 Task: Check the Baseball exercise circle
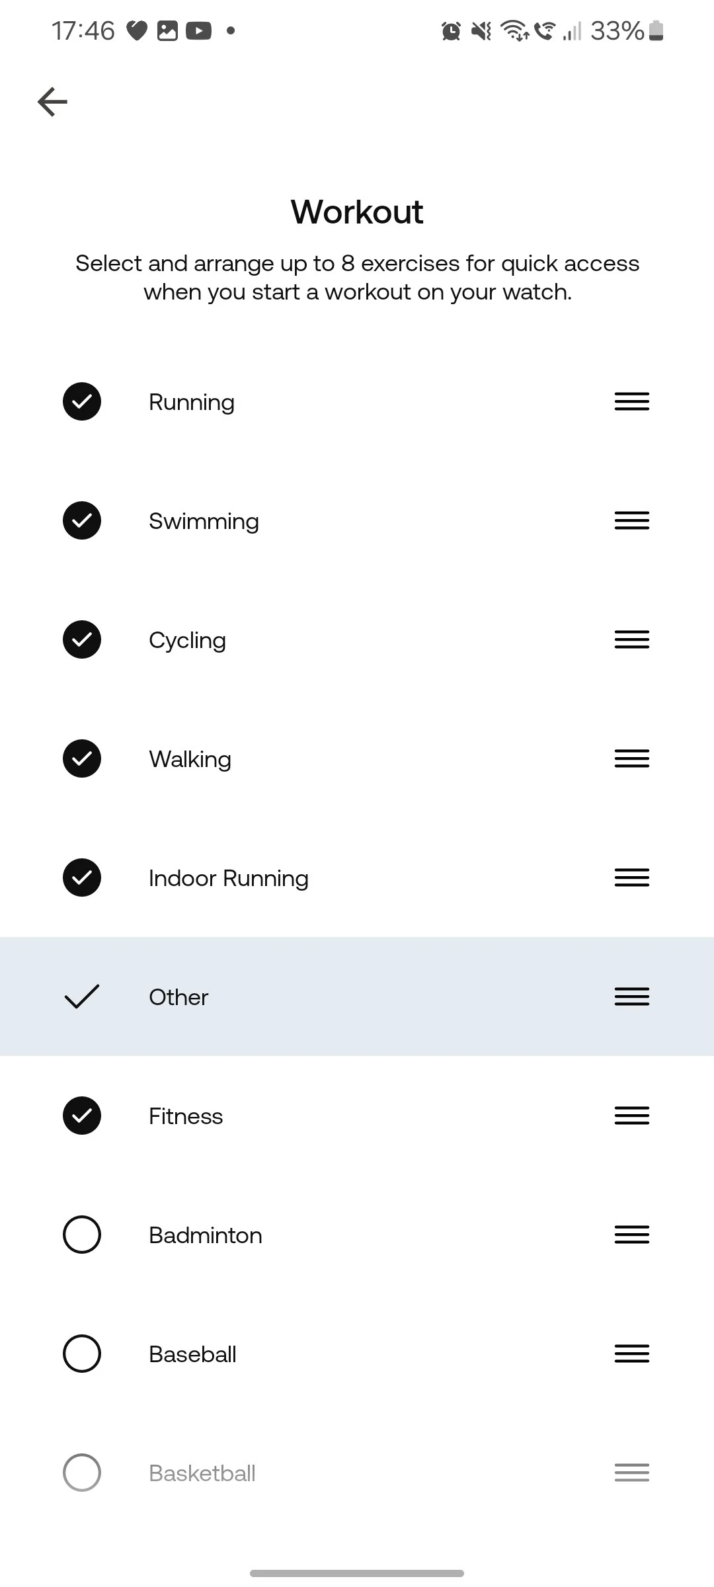click(x=82, y=1354)
